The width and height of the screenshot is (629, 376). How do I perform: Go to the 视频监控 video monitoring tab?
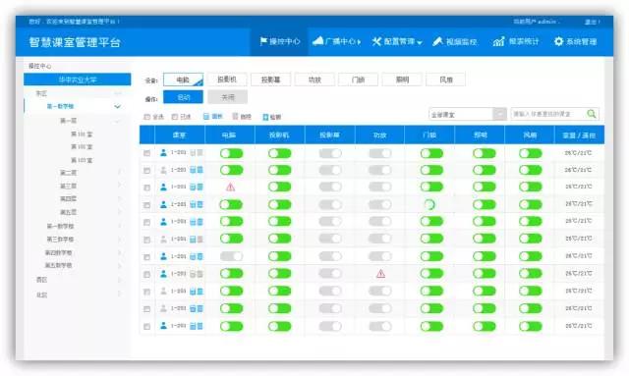pos(455,41)
